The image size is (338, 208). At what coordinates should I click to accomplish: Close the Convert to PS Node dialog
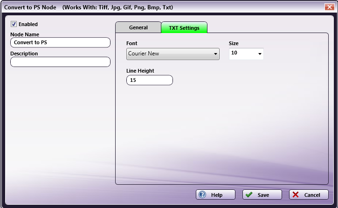coord(330,7)
